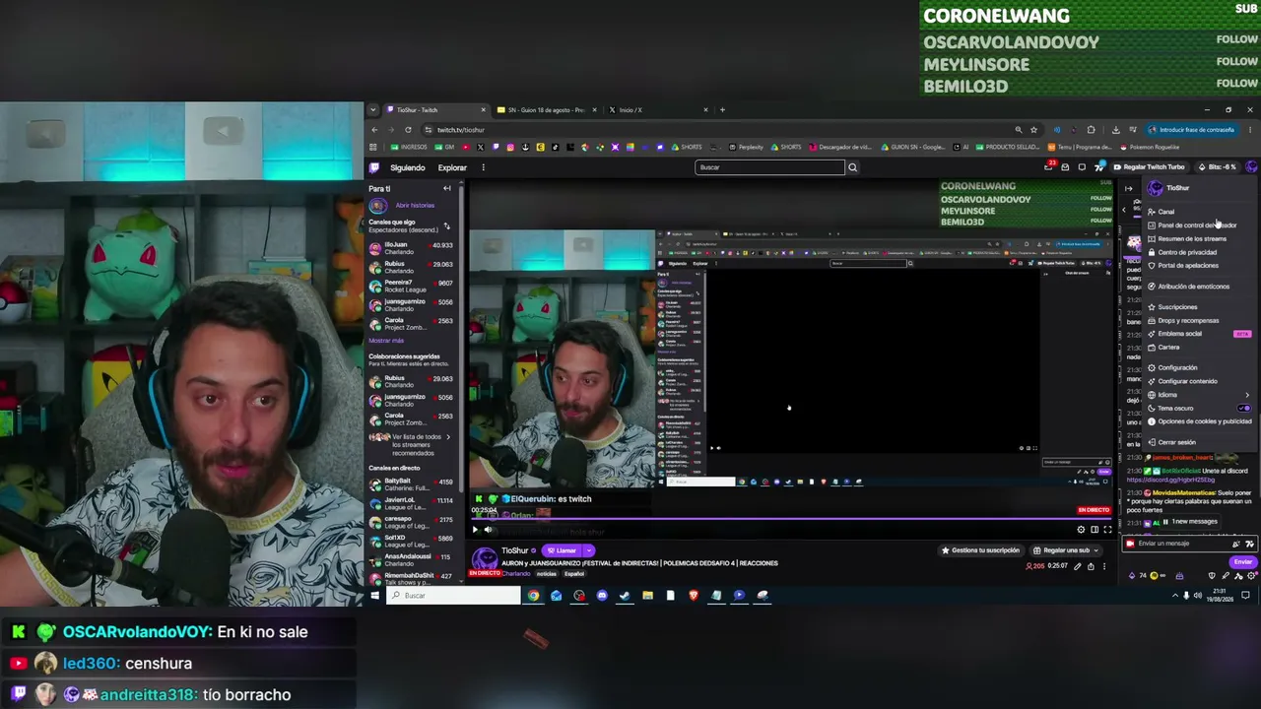Sort followed channels by viewers

click(x=446, y=226)
